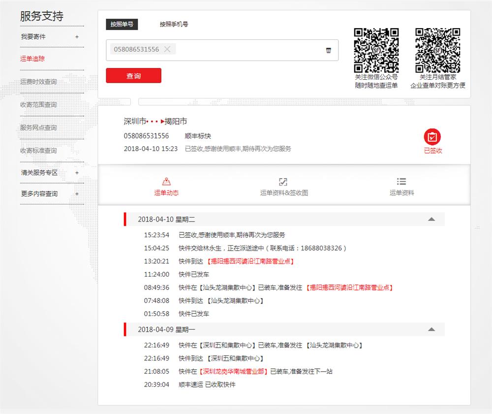Click the red 查询 search button
Screen dimensions: 492x414
point(134,76)
